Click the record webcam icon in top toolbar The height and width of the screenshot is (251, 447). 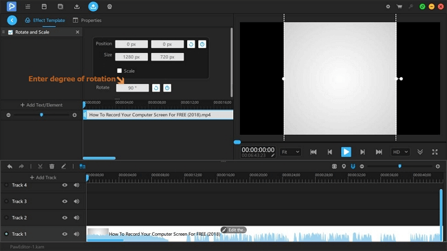click(x=109, y=7)
